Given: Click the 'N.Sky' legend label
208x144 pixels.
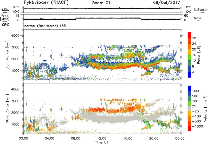Looking at the screenshot, I should tap(5, 10).
